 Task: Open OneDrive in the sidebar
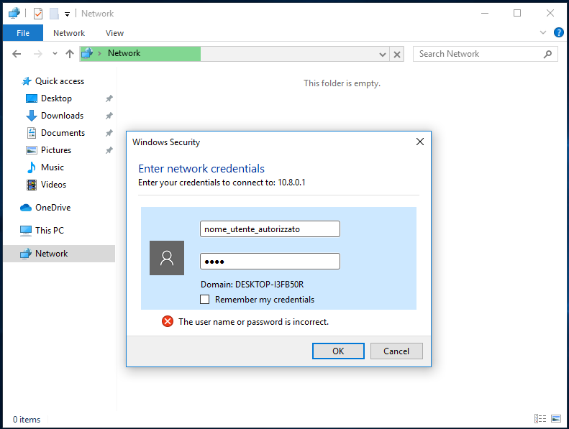click(53, 208)
